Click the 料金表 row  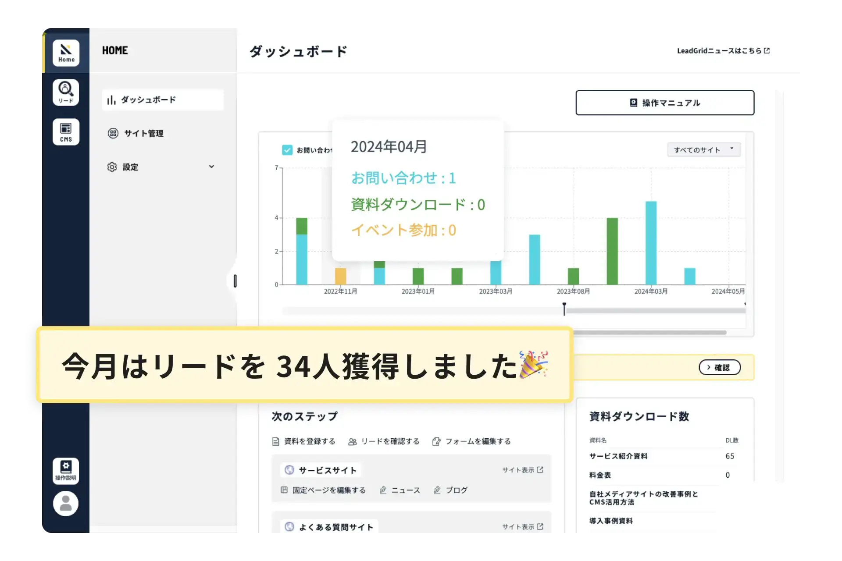coord(665,475)
